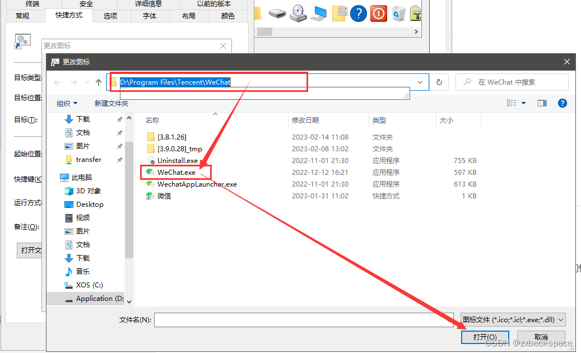Open 3D 对象 in navigation pane
Viewport: 581px width, 353px height.
click(x=88, y=191)
